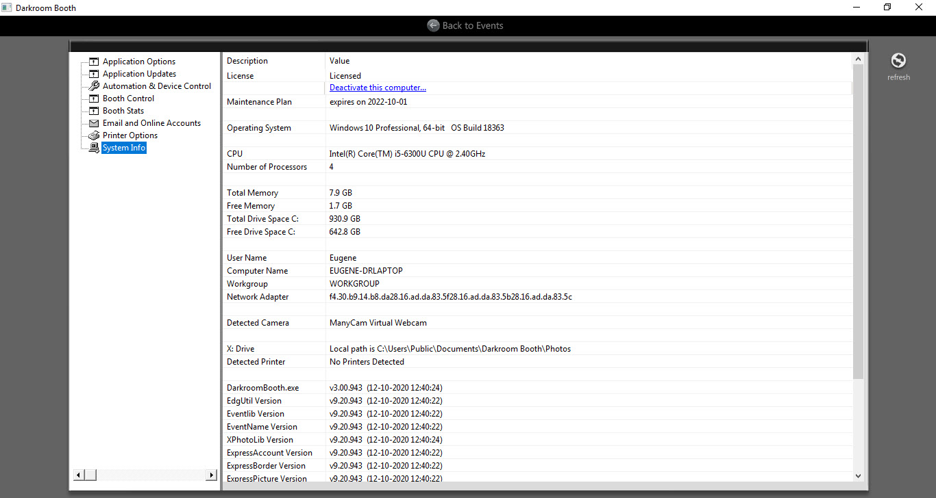Screen dimensions: 936x498
Task: Select System Info in the tree
Action: click(x=124, y=148)
